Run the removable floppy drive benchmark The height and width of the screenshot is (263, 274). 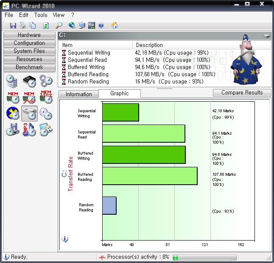13,130
